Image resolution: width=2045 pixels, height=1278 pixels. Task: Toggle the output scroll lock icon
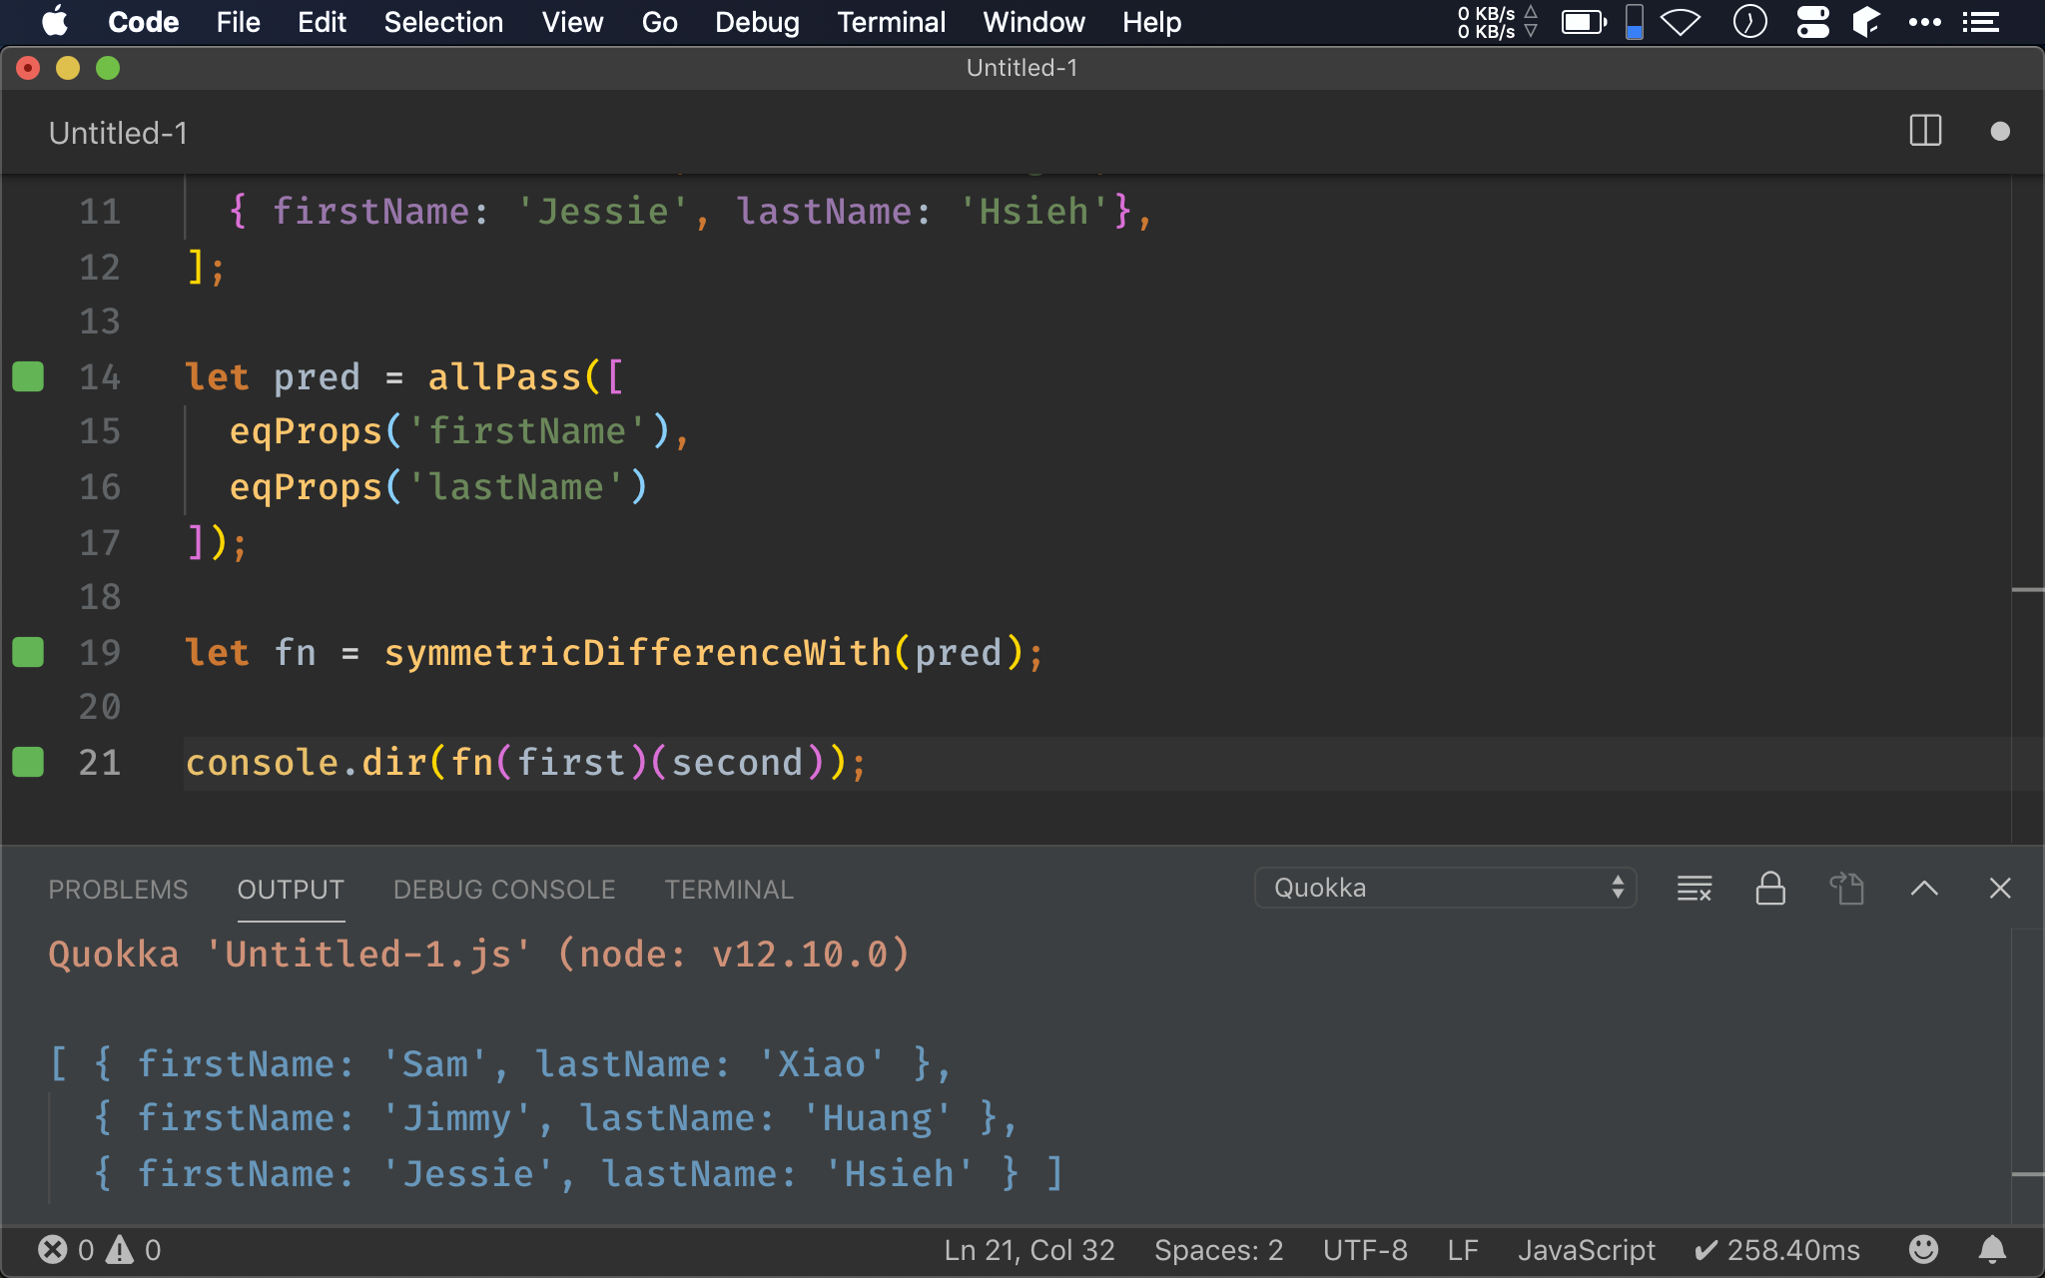click(1770, 888)
